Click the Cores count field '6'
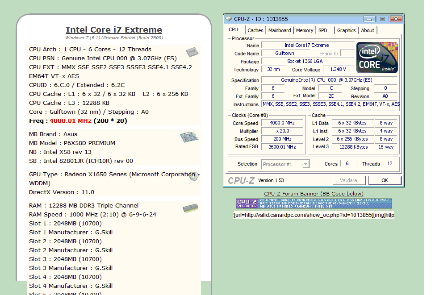The width and height of the screenshot is (435, 295). tap(347, 164)
